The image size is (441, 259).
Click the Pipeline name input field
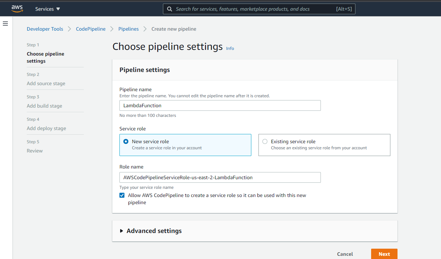click(x=220, y=105)
